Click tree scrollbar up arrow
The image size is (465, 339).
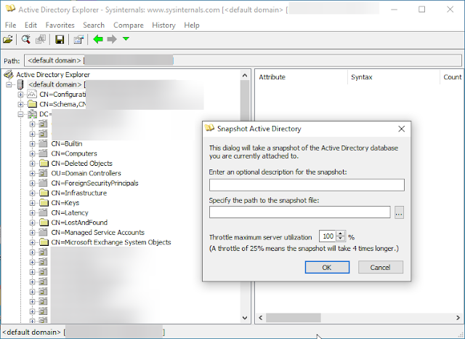[245, 76]
